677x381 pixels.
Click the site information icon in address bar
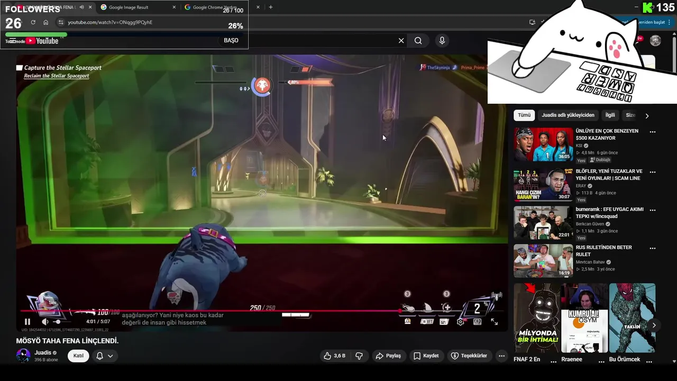(61, 22)
